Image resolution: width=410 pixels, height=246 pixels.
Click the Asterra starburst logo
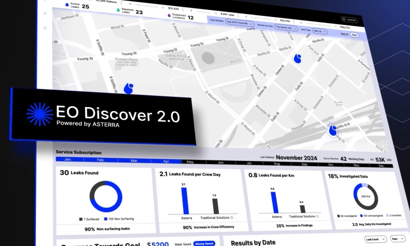click(x=40, y=114)
